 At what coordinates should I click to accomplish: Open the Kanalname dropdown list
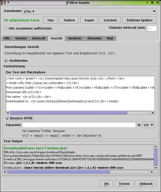click(x=154, y=11)
